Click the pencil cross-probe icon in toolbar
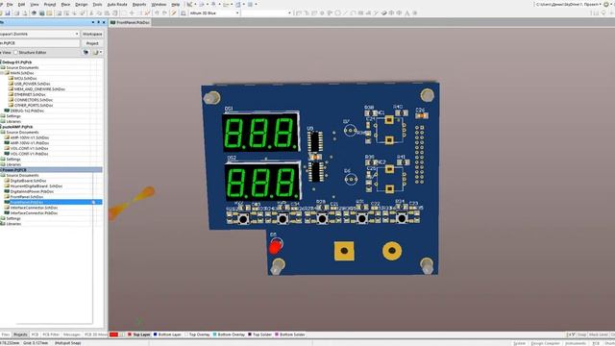615x346 pixels. click(x=174, y=12)
